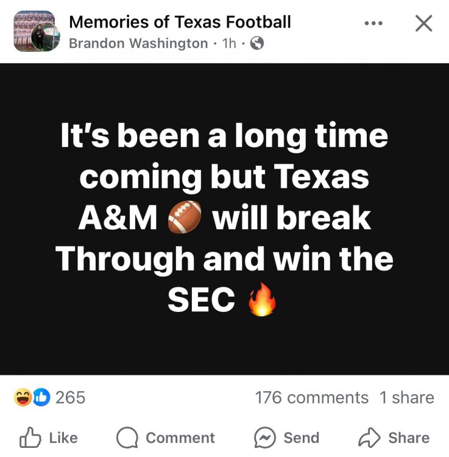
Task: Click the thumbs-up Like icon
Action: tap(29, 438)
